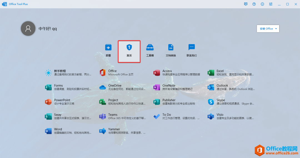Click the Office Tool Plus logo icon
Screen dimensions: 300x158
4,4
